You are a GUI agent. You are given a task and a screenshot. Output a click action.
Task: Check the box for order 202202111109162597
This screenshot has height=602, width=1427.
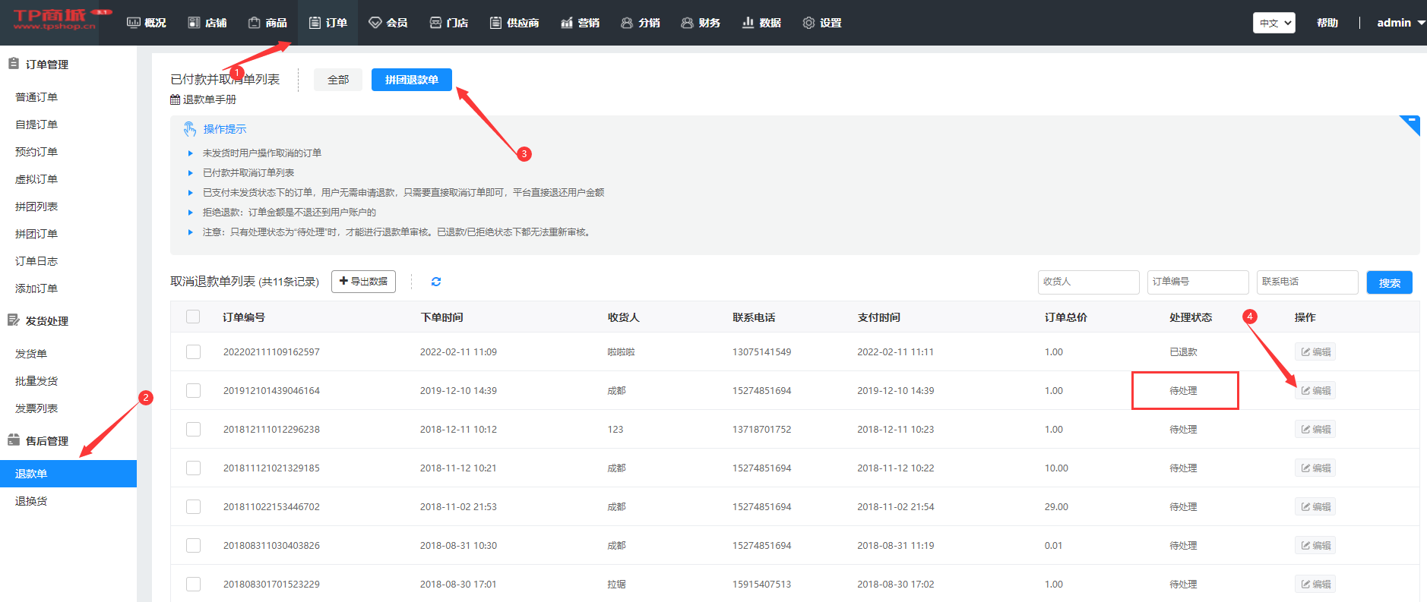[193, 352]
